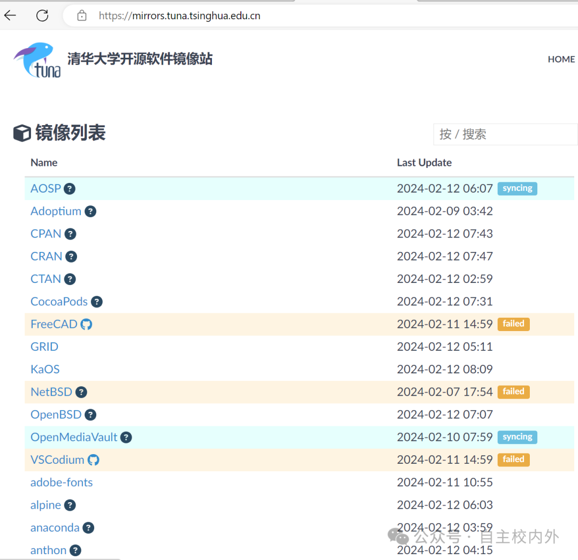Open help icon next to CRAN
578x560 pixels.
click(71, 256)
